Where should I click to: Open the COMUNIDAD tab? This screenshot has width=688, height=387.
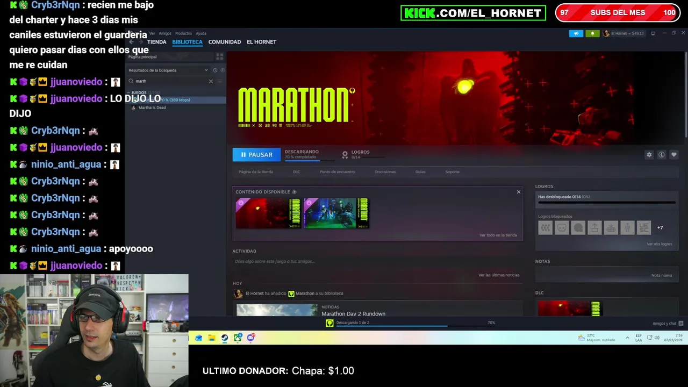(x=225, y=42)
